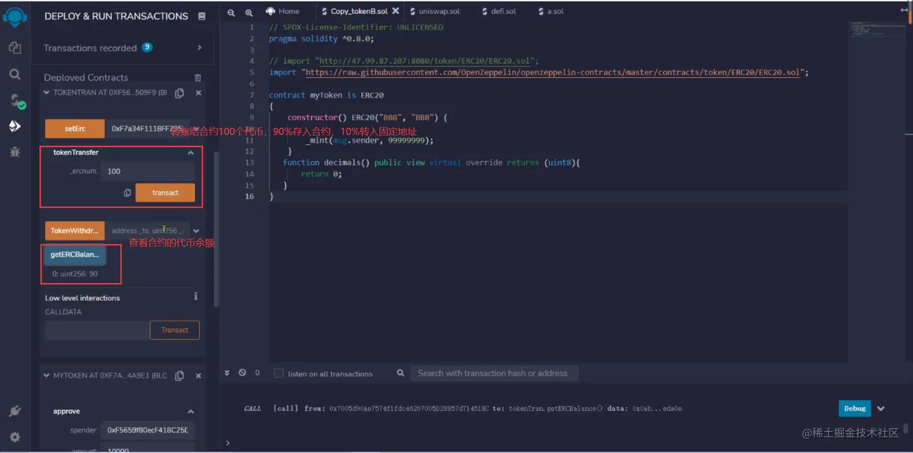Click the 'return 0;' code line
The height and width of the screenshot is (453, 913).
(321, 174)
